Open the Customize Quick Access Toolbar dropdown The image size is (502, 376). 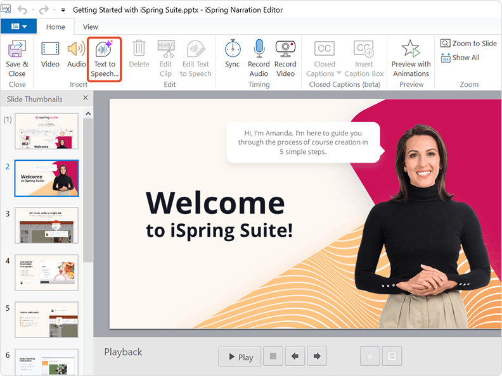63,10
